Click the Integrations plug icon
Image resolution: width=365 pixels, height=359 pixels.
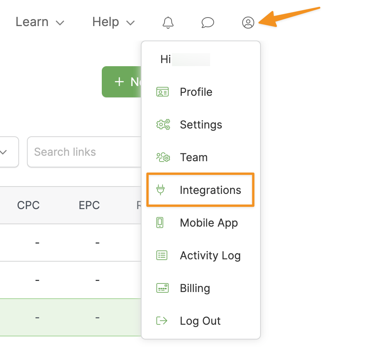click(160, 190)
